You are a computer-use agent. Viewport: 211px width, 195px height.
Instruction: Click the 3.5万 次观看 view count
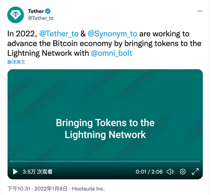pos(37,172)
